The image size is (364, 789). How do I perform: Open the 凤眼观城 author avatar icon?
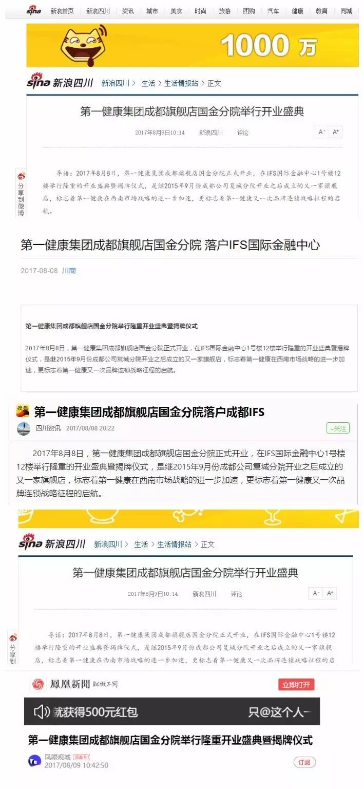click(34, 761)
